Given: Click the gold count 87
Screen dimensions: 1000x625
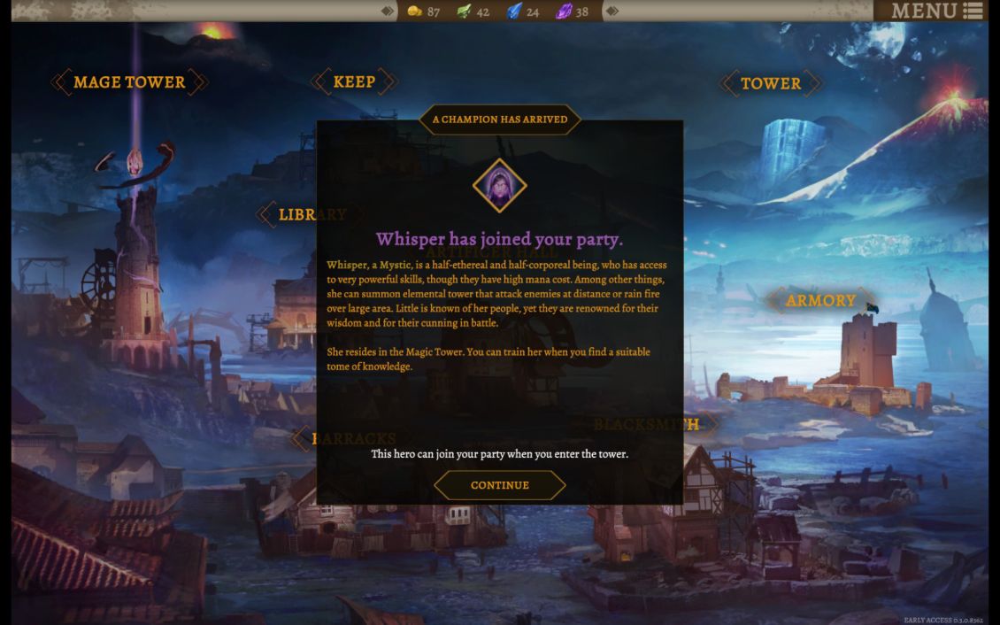Looking at the screenshot, I should (434, 12).
